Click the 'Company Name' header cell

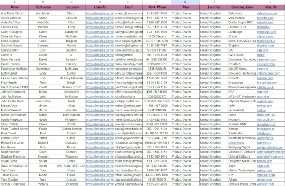[x=242, y=7]
